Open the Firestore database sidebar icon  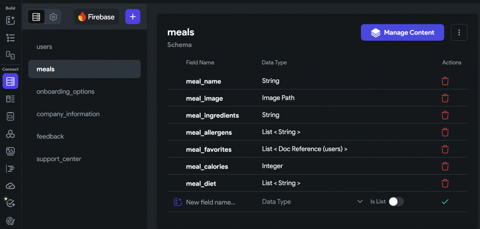(x=10, y=81)
